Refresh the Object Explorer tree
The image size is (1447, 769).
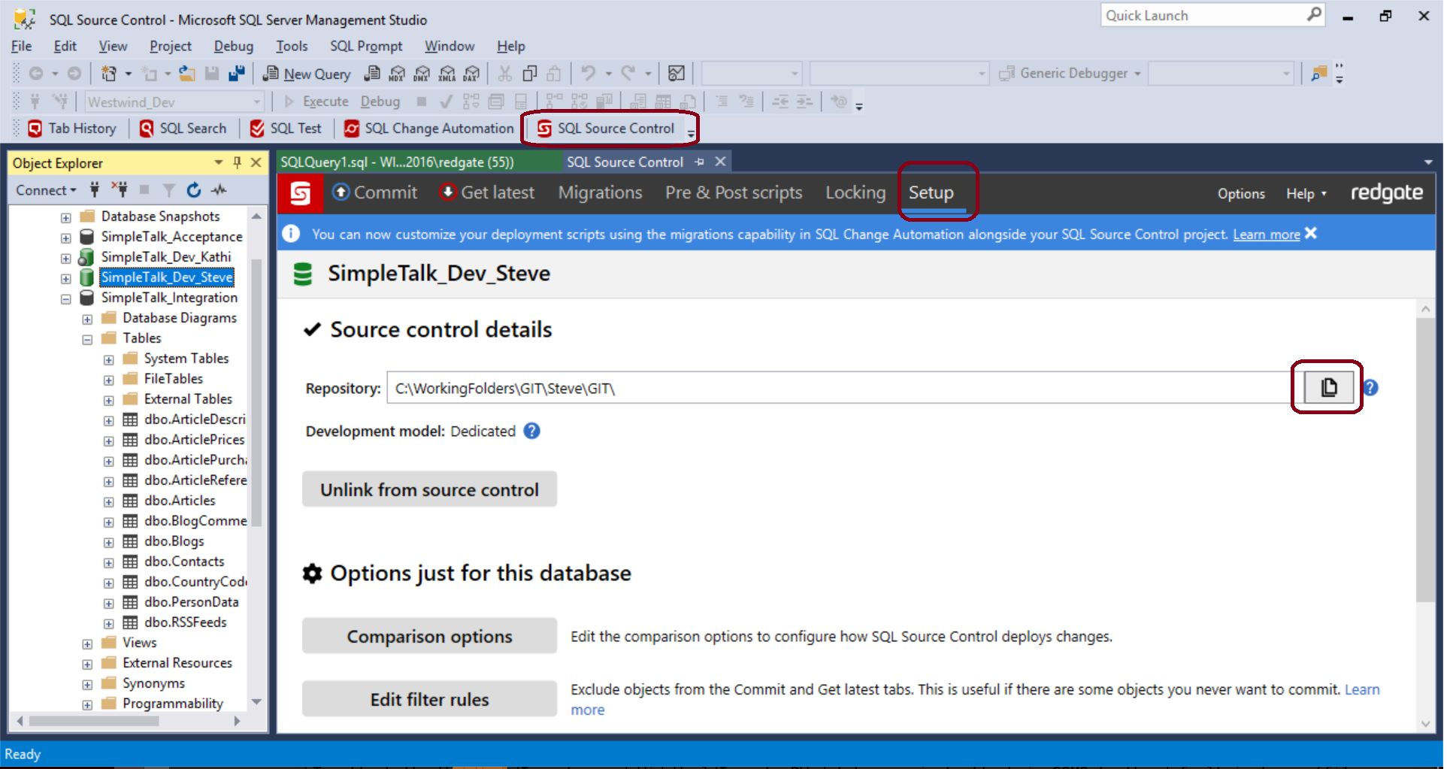point(194,190)
